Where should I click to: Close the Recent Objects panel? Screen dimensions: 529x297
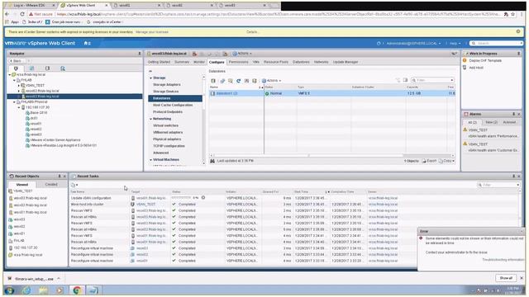click(x=64, y=176)
